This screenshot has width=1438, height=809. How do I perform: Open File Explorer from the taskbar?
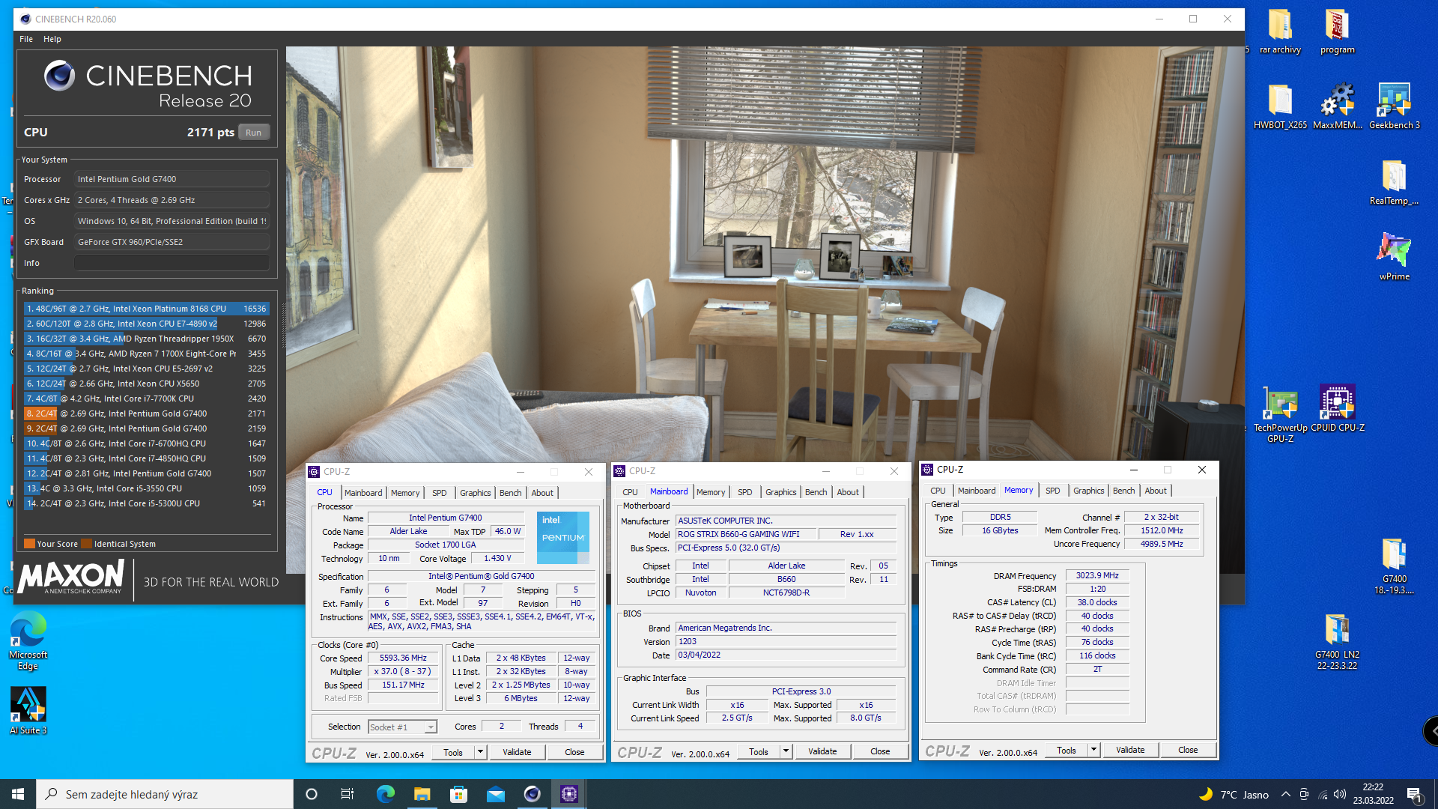pos(422,794)
